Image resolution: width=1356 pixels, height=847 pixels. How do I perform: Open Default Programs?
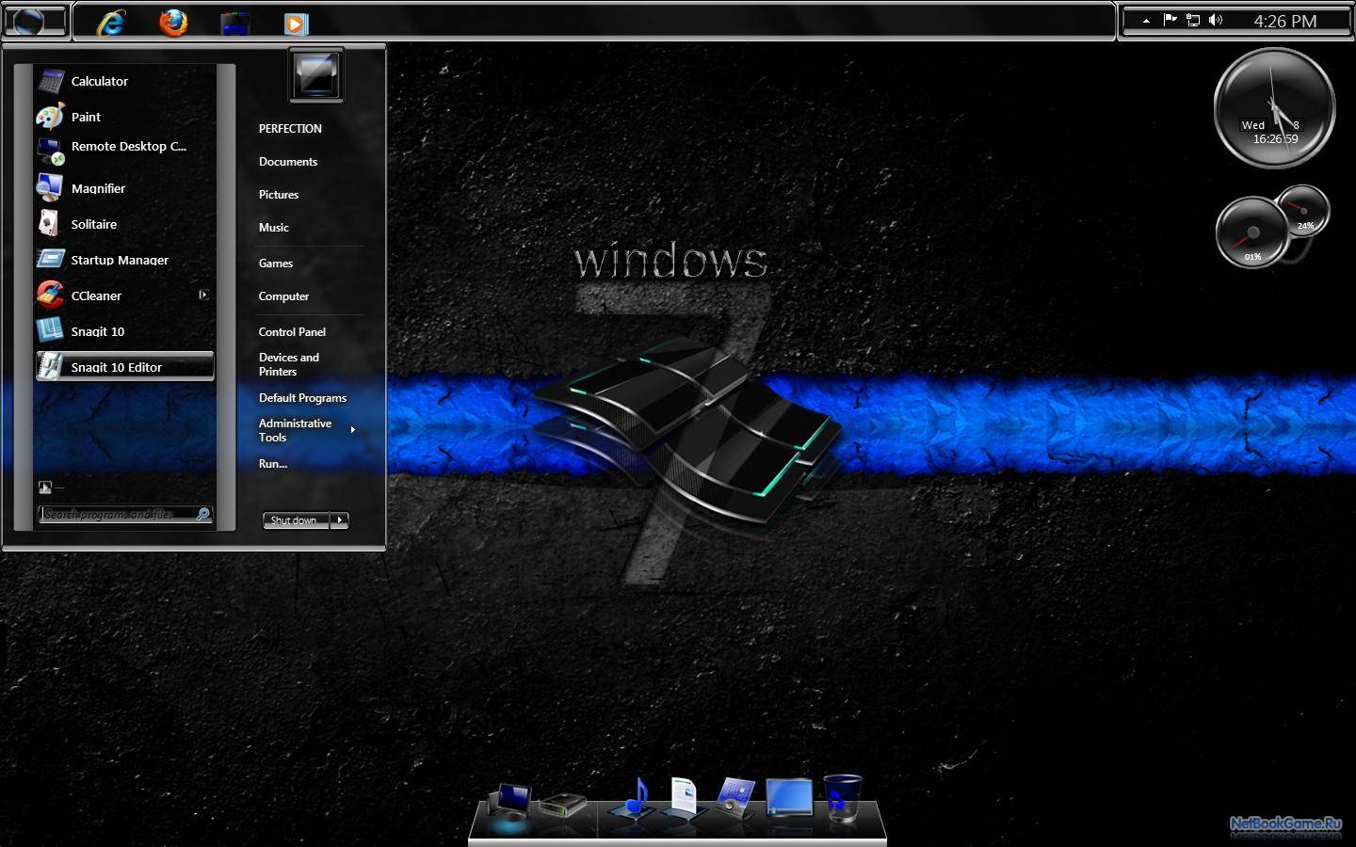[x=302, y=398]
